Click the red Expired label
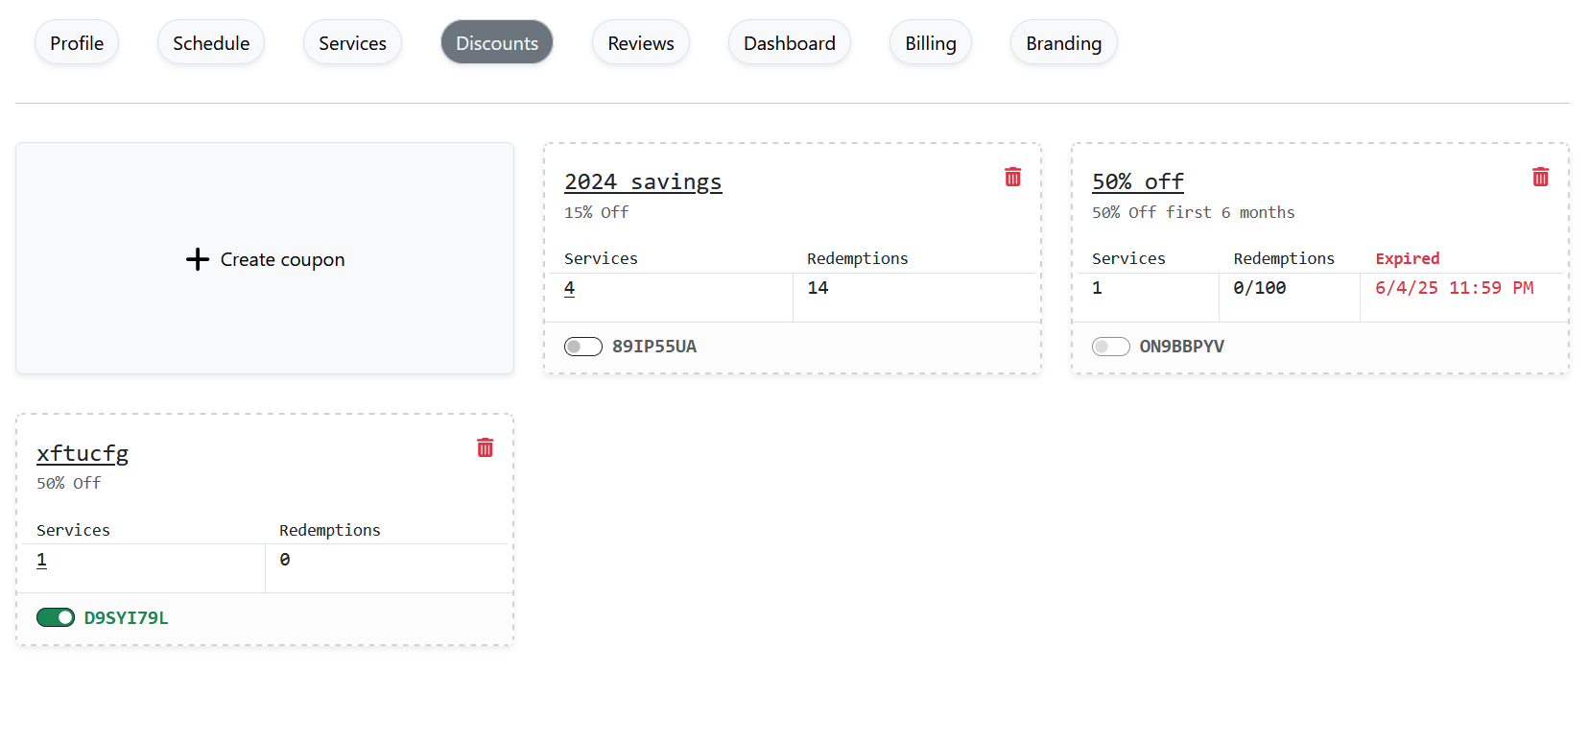 pos(1408,258)
